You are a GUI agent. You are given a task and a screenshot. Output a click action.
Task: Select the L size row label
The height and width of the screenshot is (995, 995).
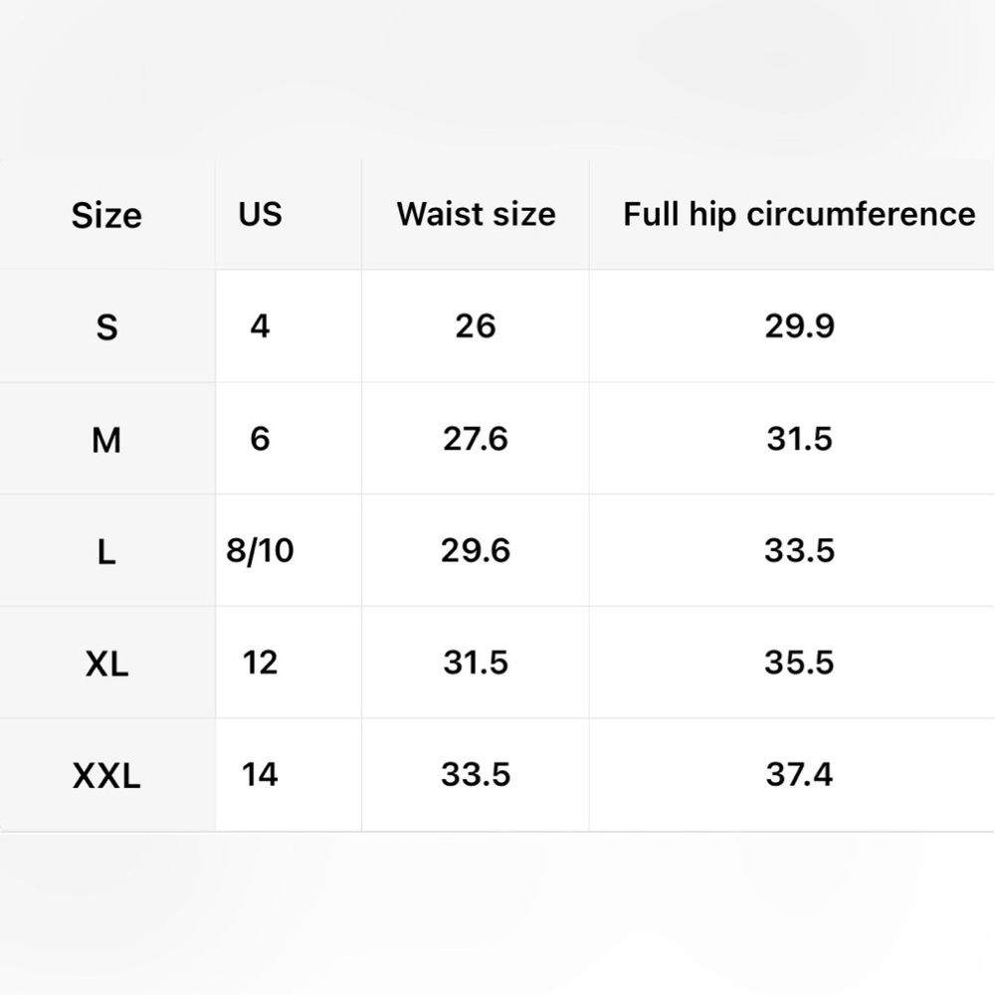[x=106, y=551]
